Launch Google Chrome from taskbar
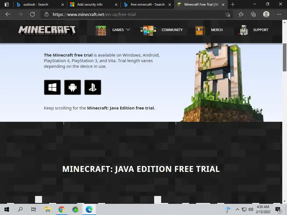The image size is (287, 215). point(61,209)
